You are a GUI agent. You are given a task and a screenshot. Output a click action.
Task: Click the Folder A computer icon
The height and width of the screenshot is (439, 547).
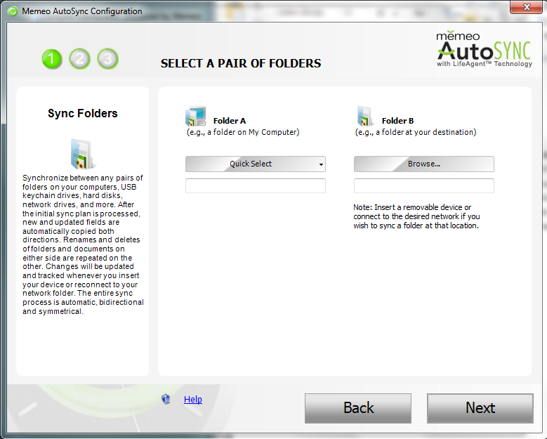(x=195, y=116)
